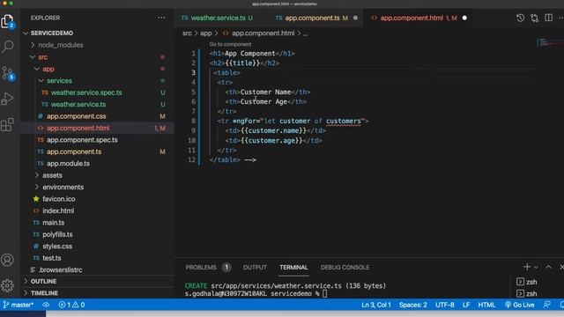Open test.ts file
The image size is (564, 317).
(51, 258)
